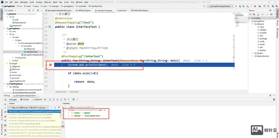
Task: Switch to Console tab in debugger
Action: pos(24,99)
